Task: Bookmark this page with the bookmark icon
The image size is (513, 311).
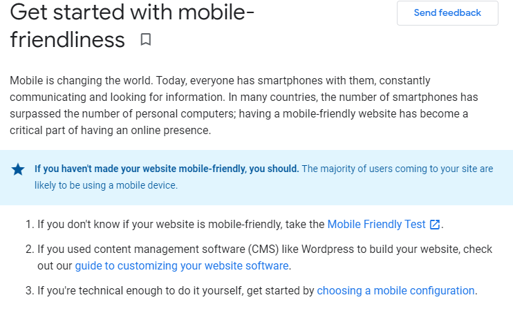Action: tap(146, 39)
